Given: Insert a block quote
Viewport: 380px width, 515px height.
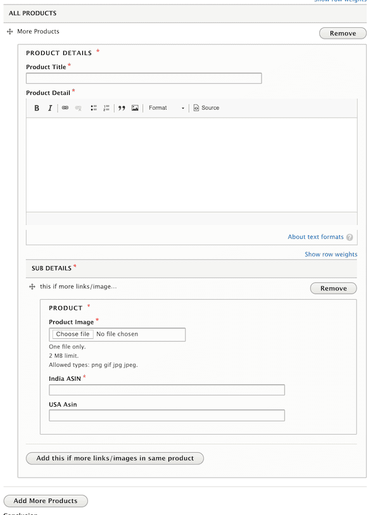Looking at the screenshot, I should point(122,108).
